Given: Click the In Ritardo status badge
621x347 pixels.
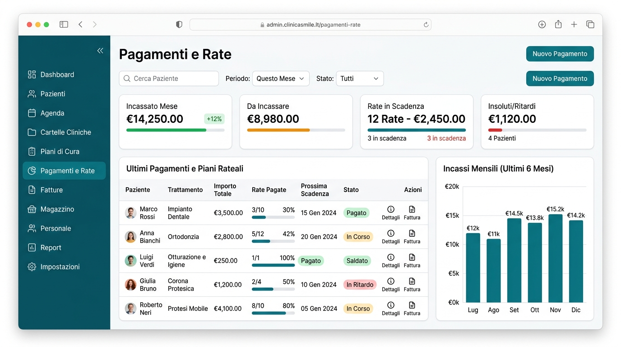Looking at the screenshot, I should click(360, 285).
